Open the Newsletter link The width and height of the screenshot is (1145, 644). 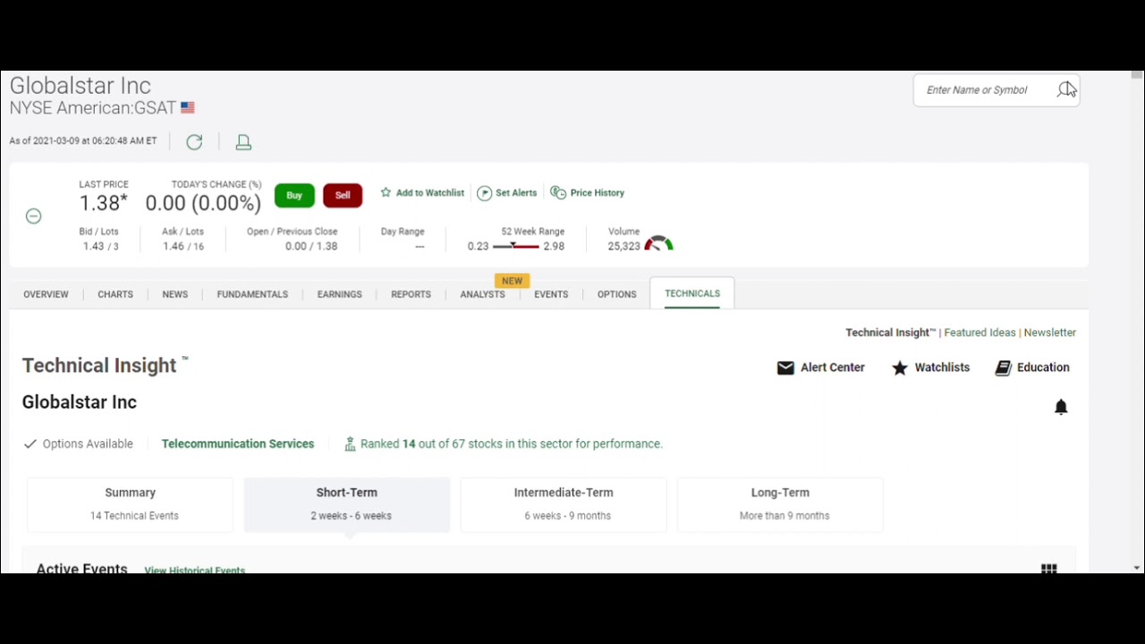pyautogui.click(x=1050, y=333)
